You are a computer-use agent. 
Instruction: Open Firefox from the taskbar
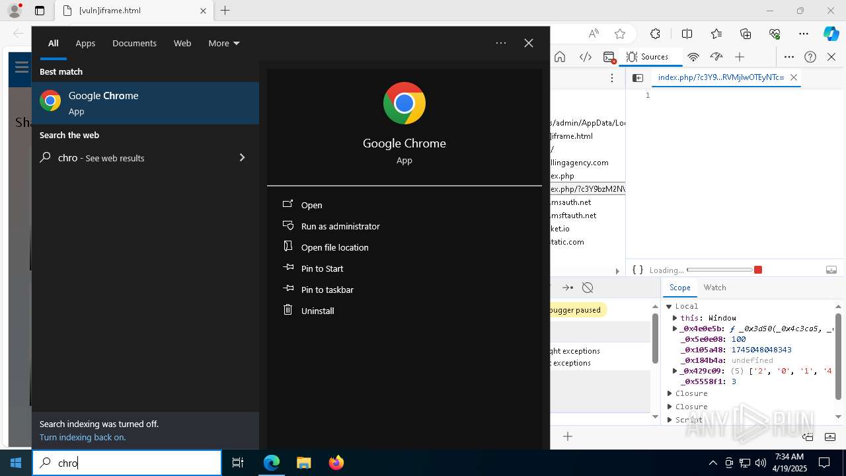[336, 463]
